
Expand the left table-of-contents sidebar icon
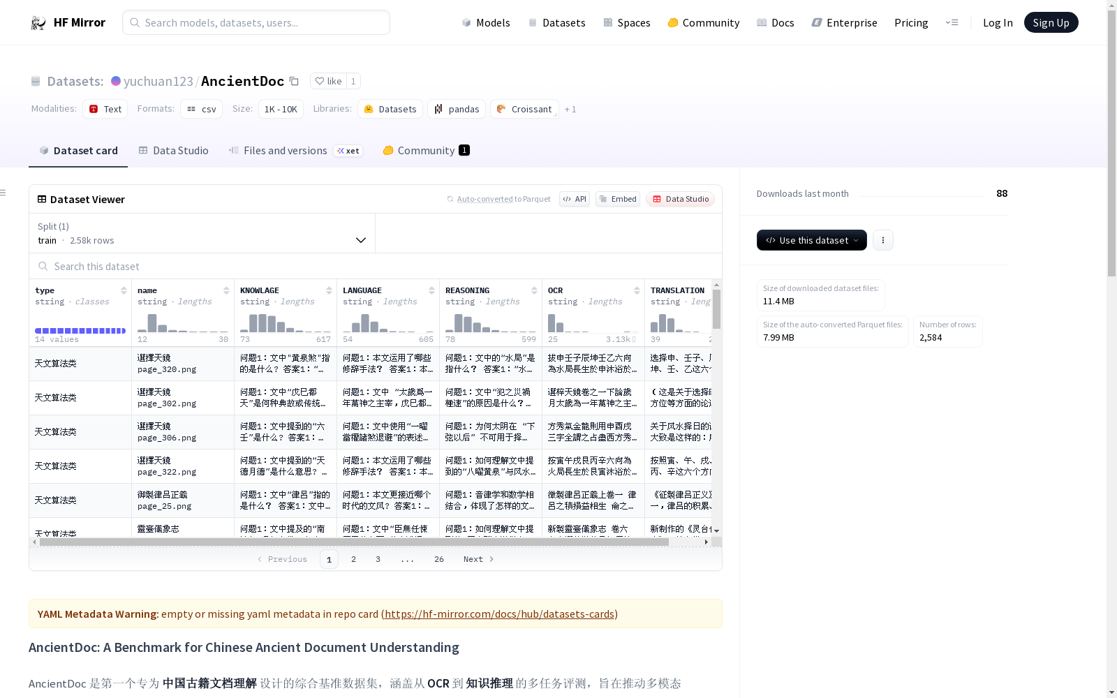3,193
